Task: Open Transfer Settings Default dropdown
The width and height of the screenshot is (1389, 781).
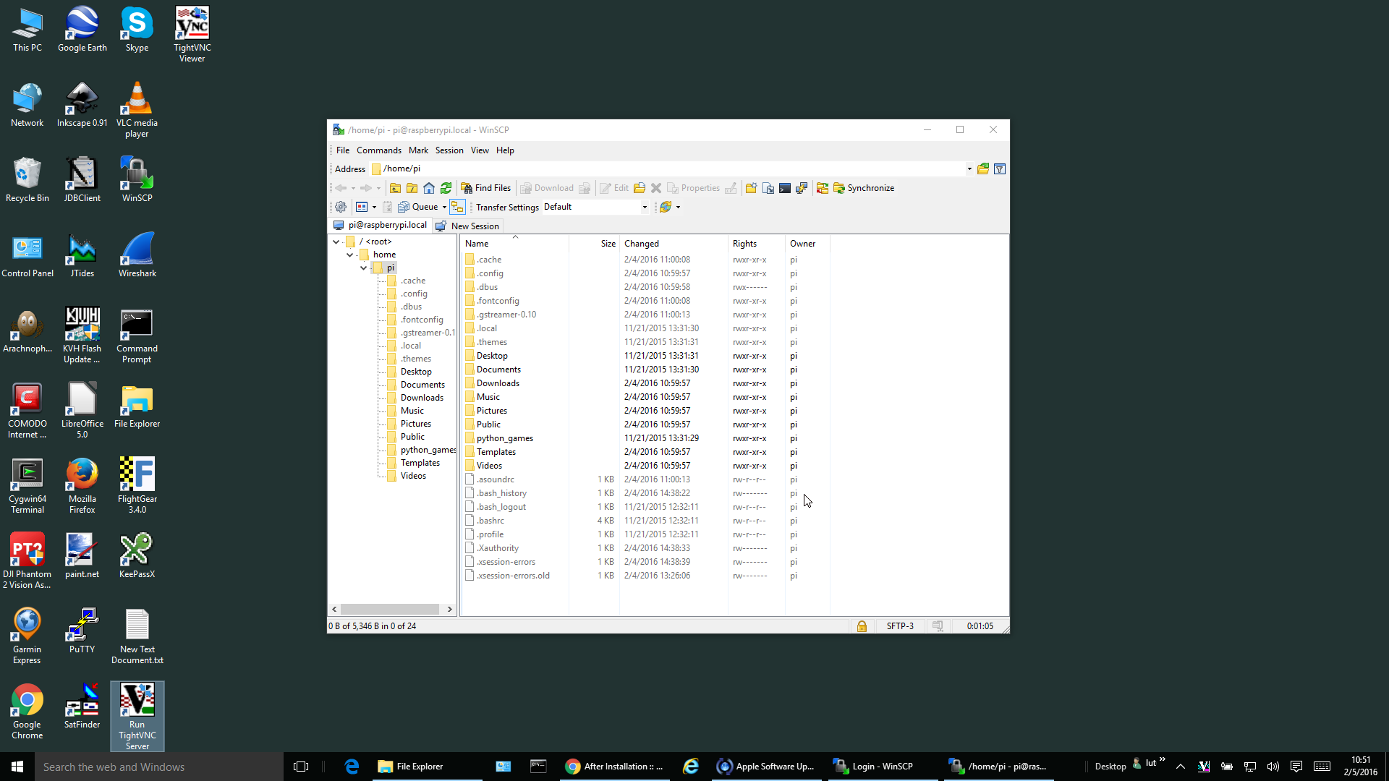Action: pyautogui.click(x=645, y=207)
